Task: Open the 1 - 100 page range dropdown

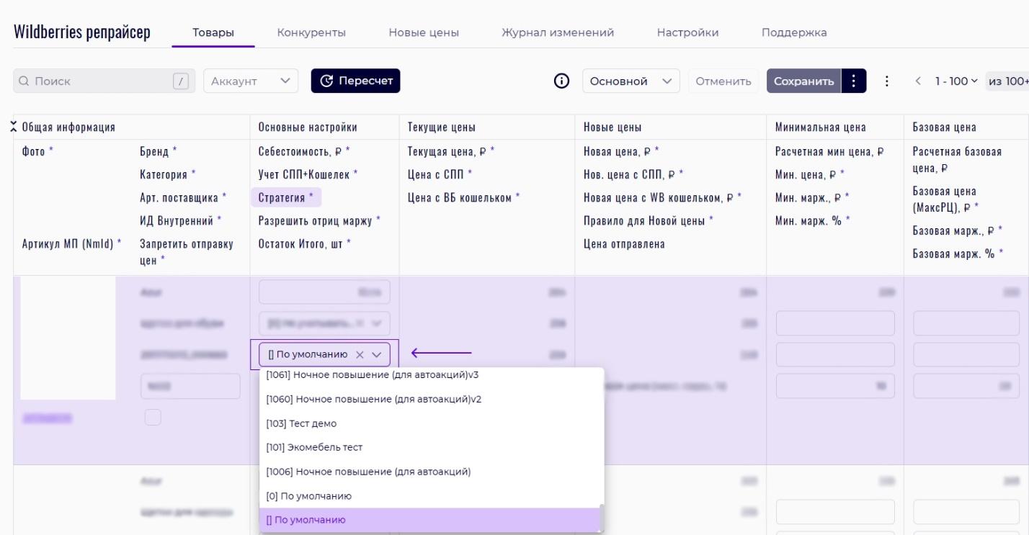Action: [x=955, y=81]
